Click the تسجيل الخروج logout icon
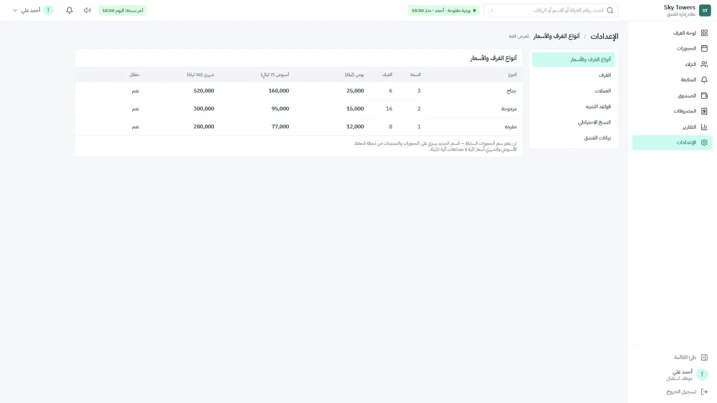Image resolution: width=717 pixels, height=403 pixels. [704, 392]
